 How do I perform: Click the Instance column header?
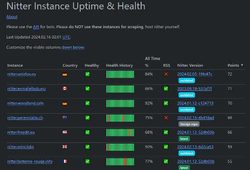[x=15, y=65]
